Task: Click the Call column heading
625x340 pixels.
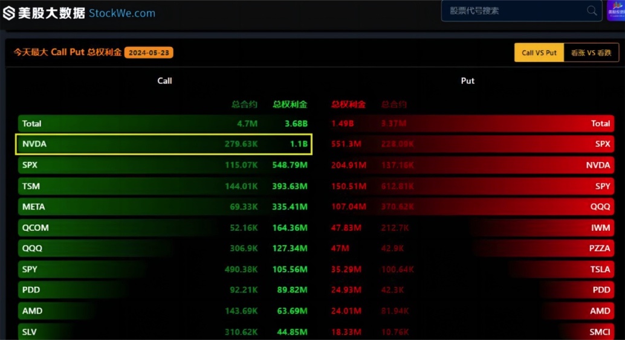Action: [164, 81]
